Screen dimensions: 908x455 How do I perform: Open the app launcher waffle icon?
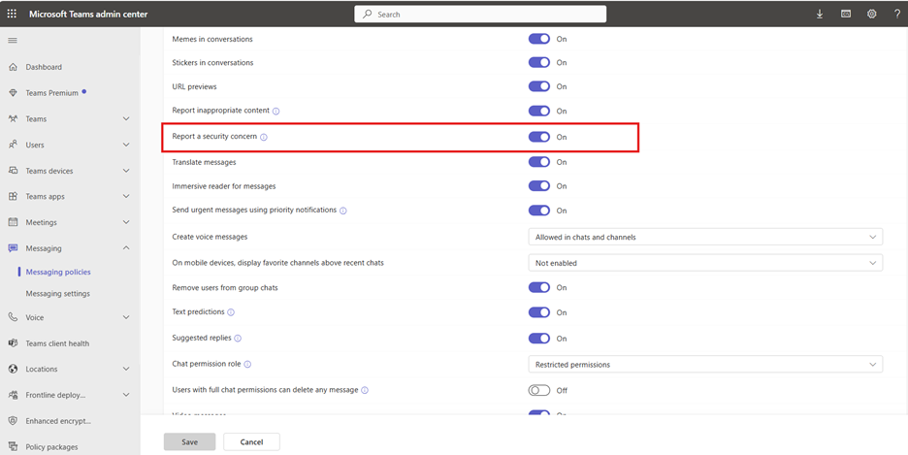(x=12, y=14)
